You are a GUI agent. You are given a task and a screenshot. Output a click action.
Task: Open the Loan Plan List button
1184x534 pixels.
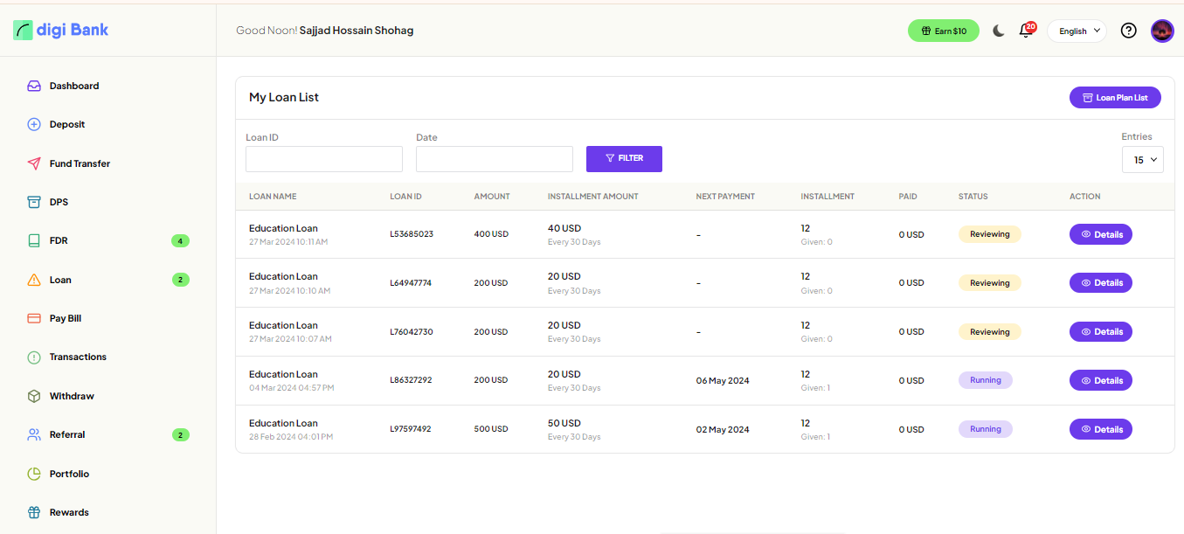coord(1115,98)
